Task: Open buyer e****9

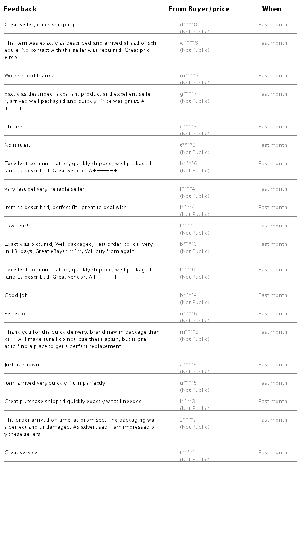Action: (188, 127)
